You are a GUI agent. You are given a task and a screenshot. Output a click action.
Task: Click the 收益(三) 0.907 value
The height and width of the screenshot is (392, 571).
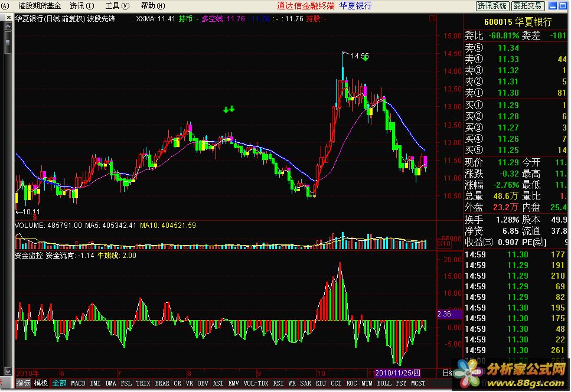pos(508,242)
